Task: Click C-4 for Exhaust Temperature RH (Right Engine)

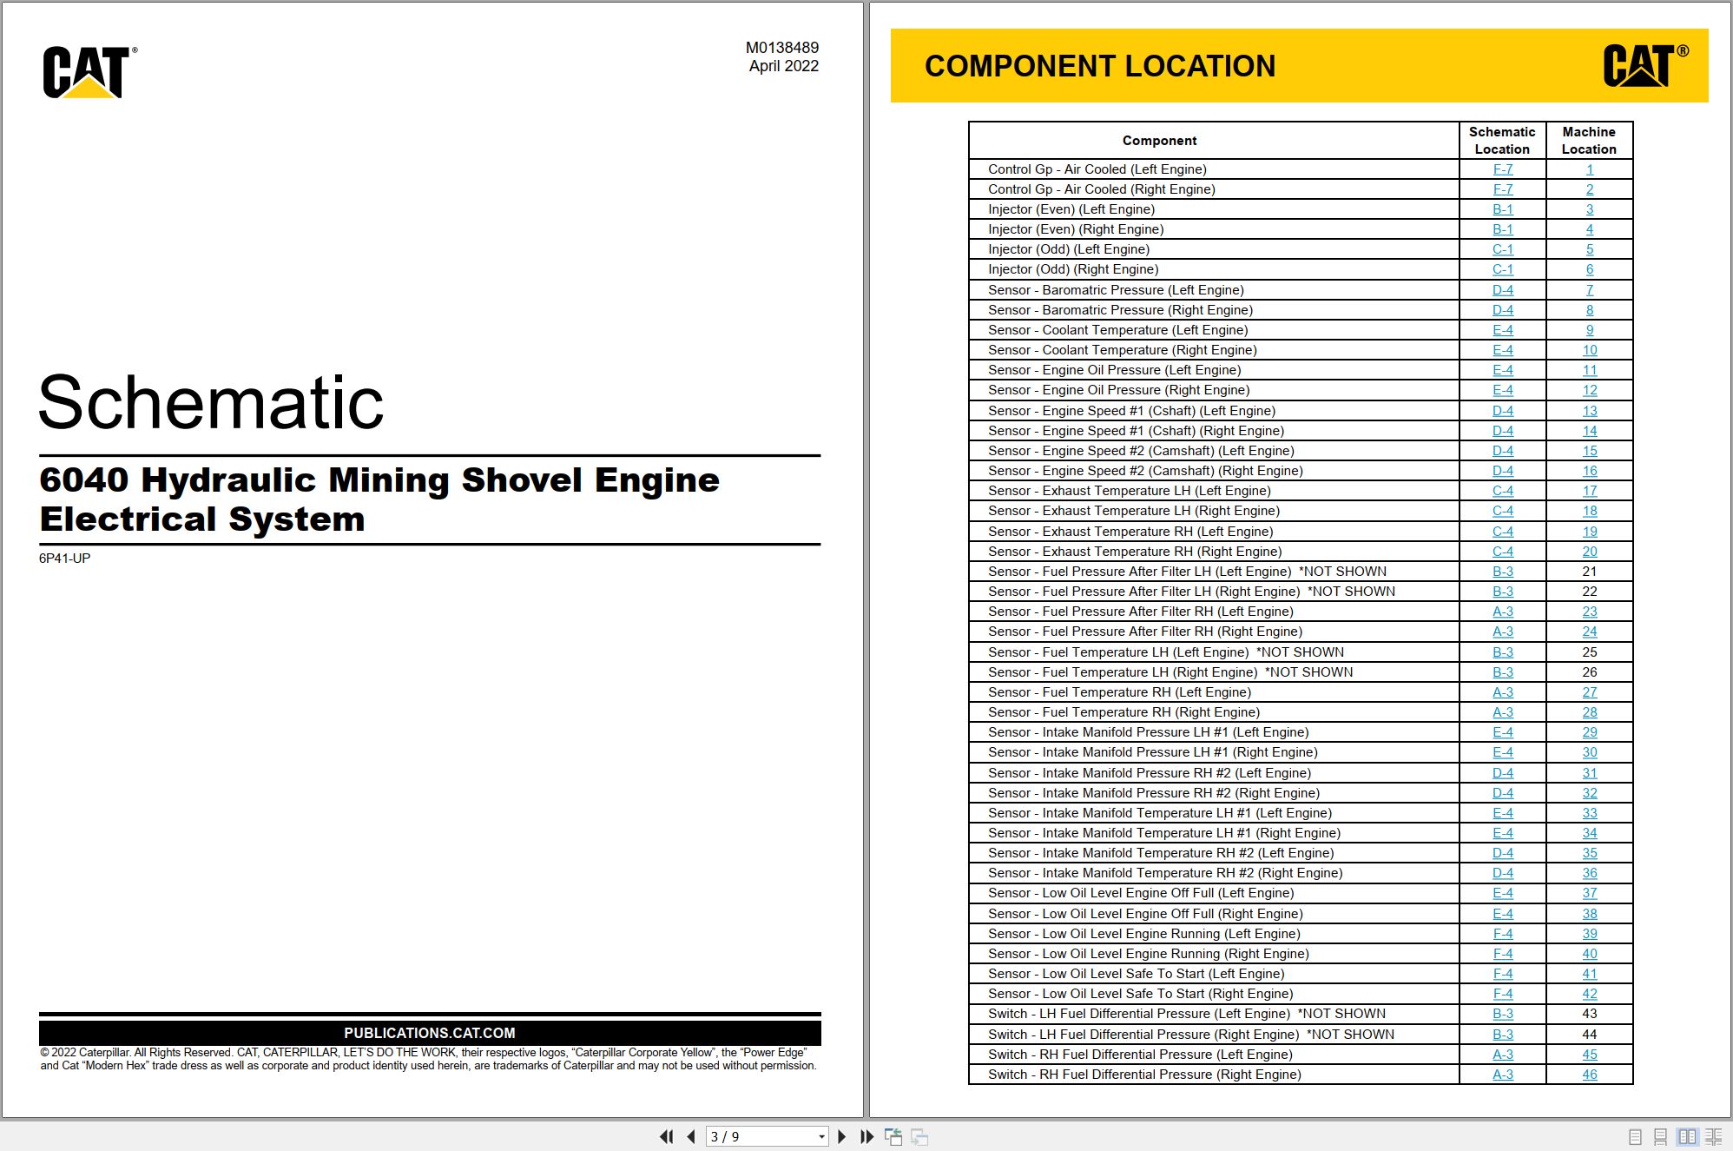Action: coord(1503,552)
